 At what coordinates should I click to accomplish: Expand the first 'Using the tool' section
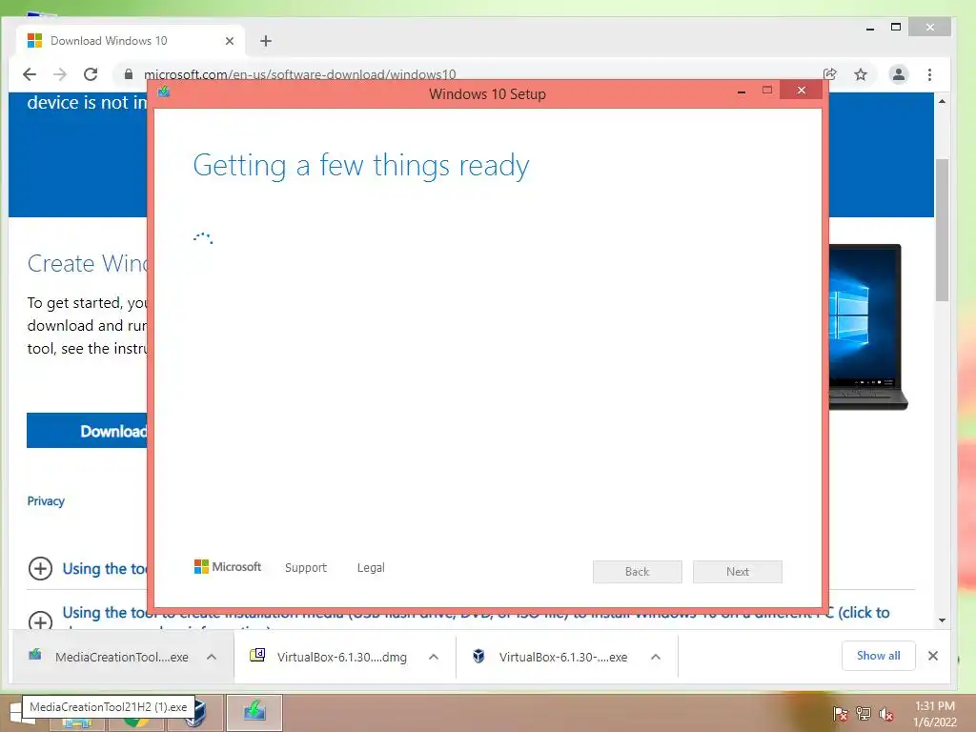pos(40,568)
